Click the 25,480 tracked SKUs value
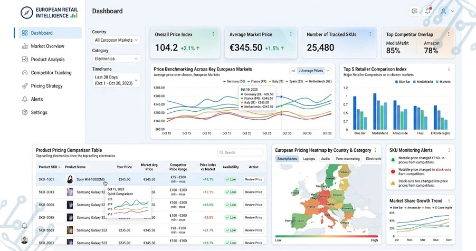Screen dimensions: 476x251 pyautogui.click(x=320, y=47)
